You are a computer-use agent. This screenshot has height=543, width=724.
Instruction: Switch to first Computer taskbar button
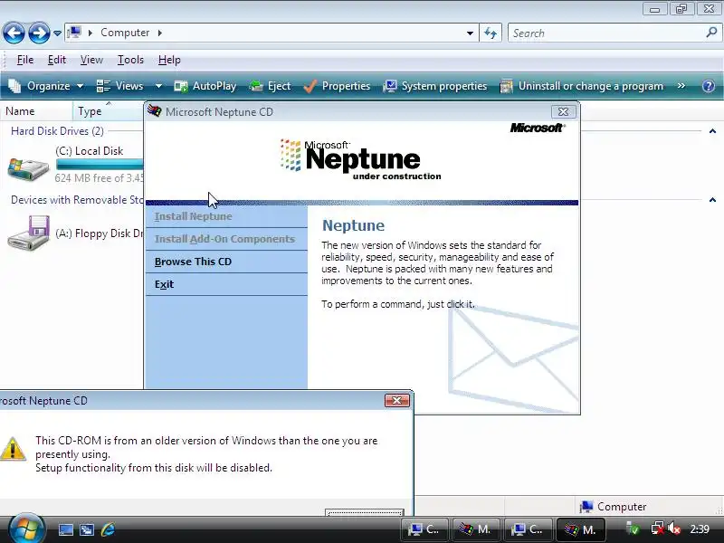424,529
